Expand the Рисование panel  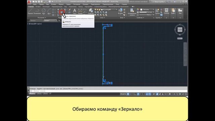pyautogui.click(x=42, y=18)
